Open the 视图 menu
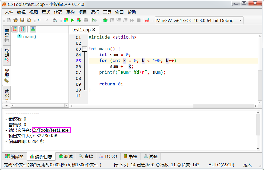Image resolution: width=264 pixels, height=170 pixels. (34, 12)
